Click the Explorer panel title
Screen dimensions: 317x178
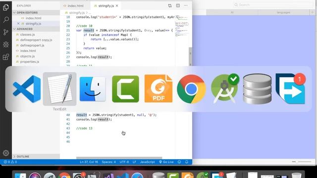(24, 6)
